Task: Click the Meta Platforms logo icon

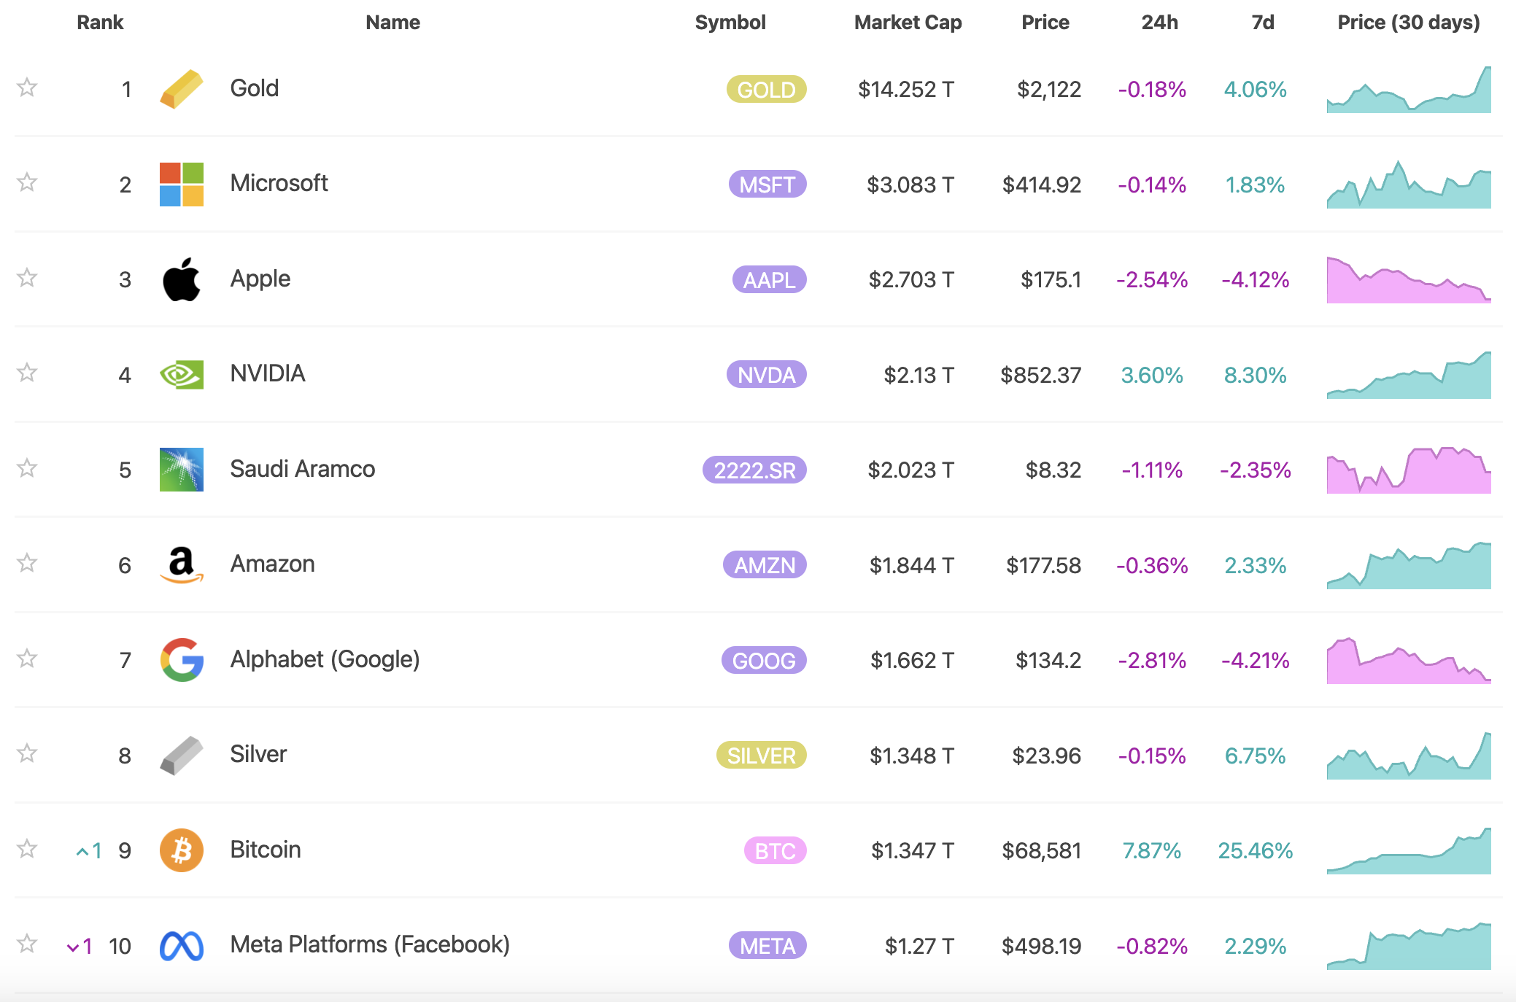Action: tap(181, 946)
